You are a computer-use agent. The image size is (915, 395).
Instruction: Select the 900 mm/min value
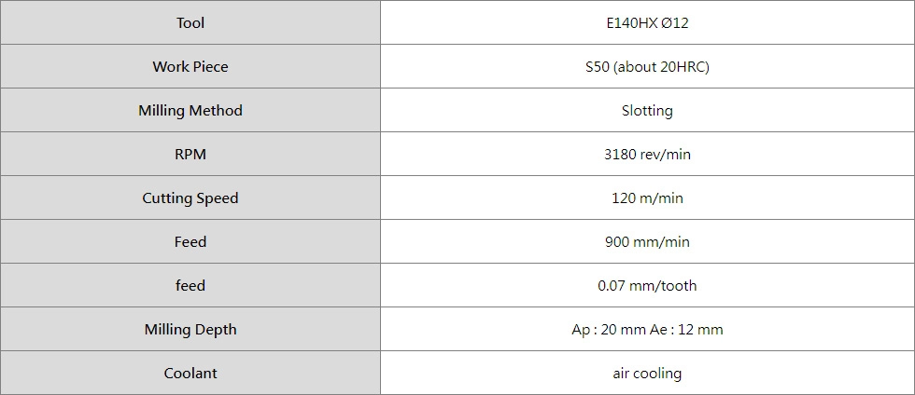pyautogui.click(x=647, y=241)
